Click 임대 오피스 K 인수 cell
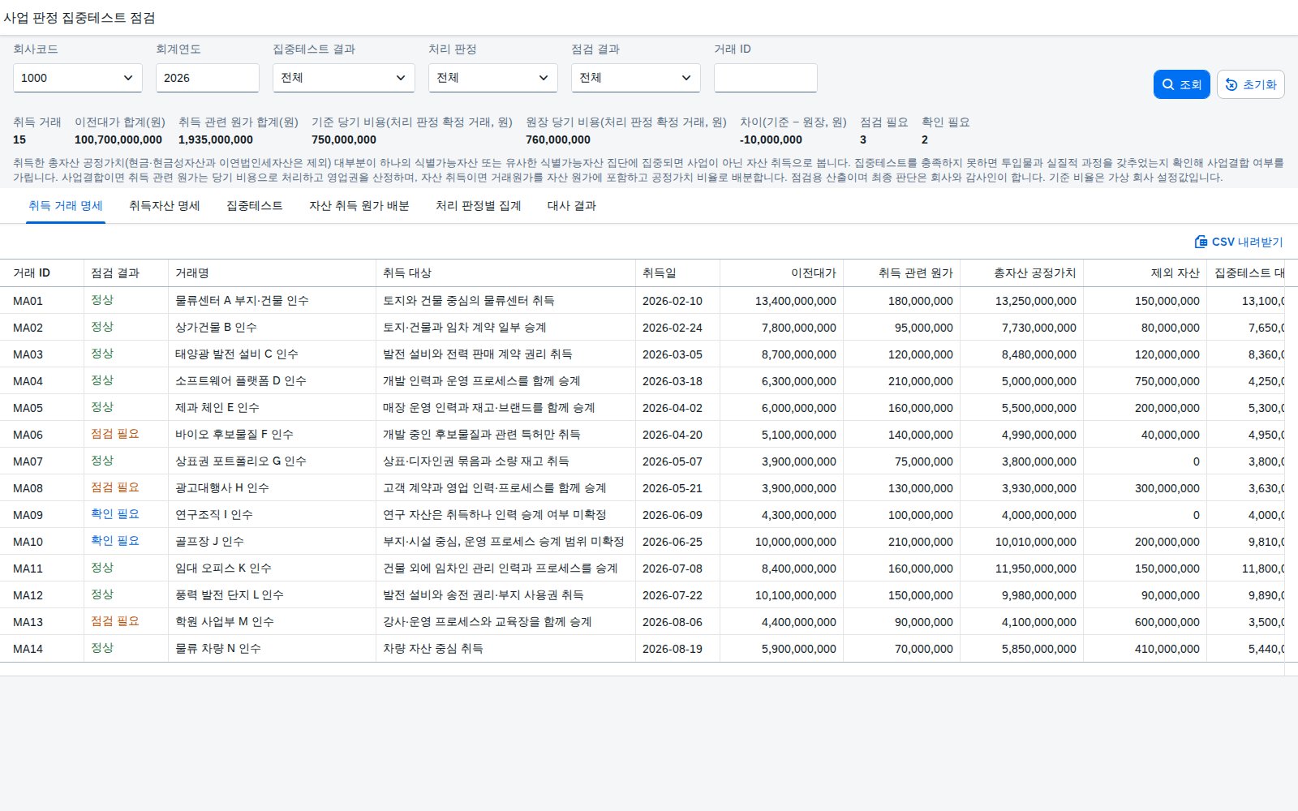Viewport: 1298px width, 811px height. point(273,568)
